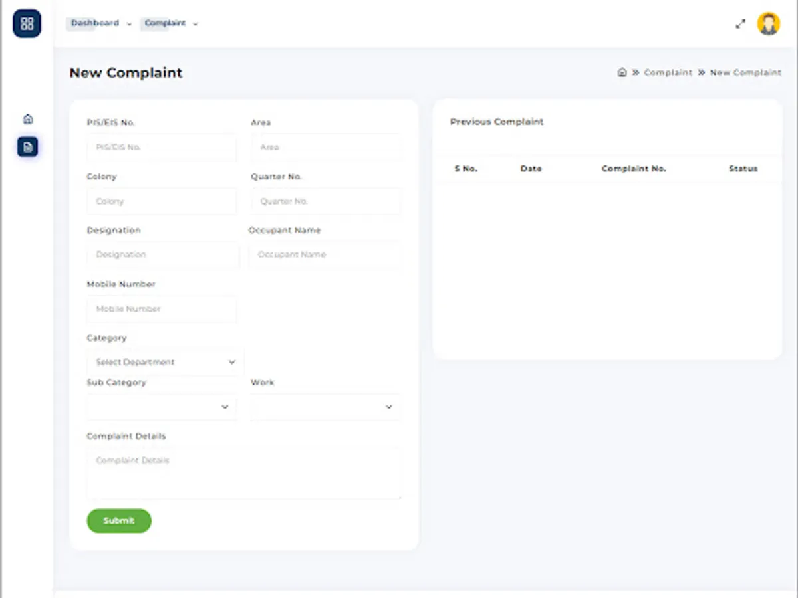
Task: Click the fullscreen expand arrows icon
Action: [740, 23]
